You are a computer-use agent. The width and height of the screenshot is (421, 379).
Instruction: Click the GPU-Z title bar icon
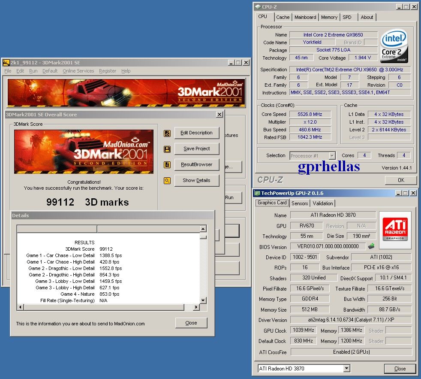258,193
